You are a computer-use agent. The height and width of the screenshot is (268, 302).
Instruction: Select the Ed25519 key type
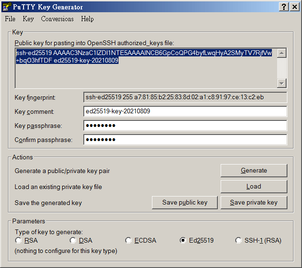(x=197, y=240)
